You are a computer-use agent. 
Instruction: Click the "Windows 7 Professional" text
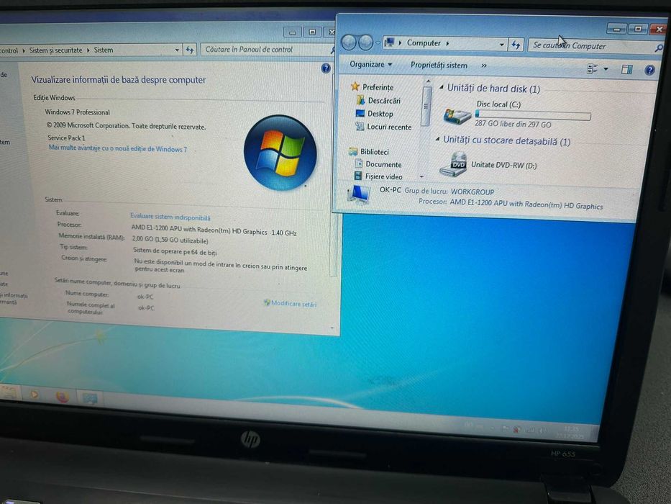click(78, 112)
